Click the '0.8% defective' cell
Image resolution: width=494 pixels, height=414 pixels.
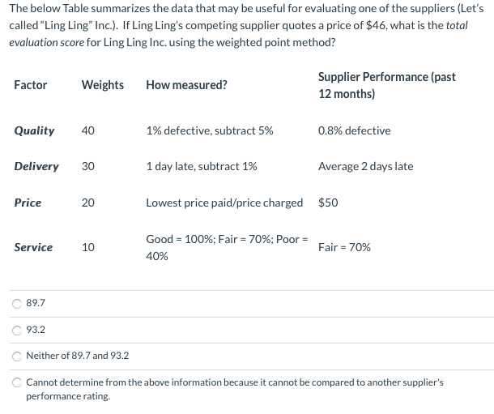click(355, 130)
